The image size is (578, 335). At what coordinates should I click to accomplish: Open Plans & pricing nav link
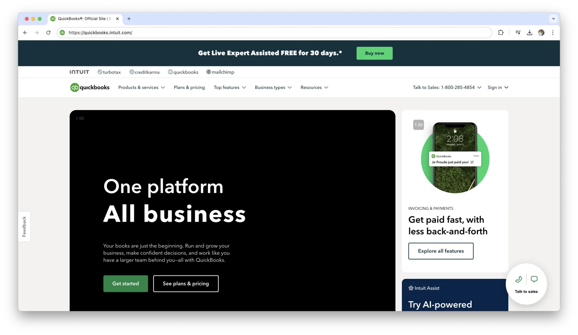click(x=189, y=87)
